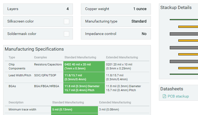Click the bottom green layer in stackup diagram
The width and height of the screenshot is (198, 115).
click(184, 74)
